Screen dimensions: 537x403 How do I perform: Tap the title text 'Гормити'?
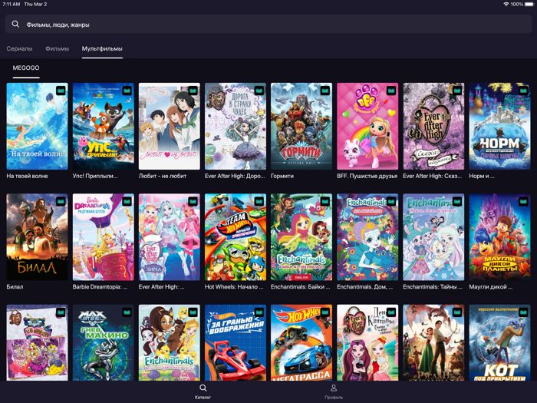point(282,176)
